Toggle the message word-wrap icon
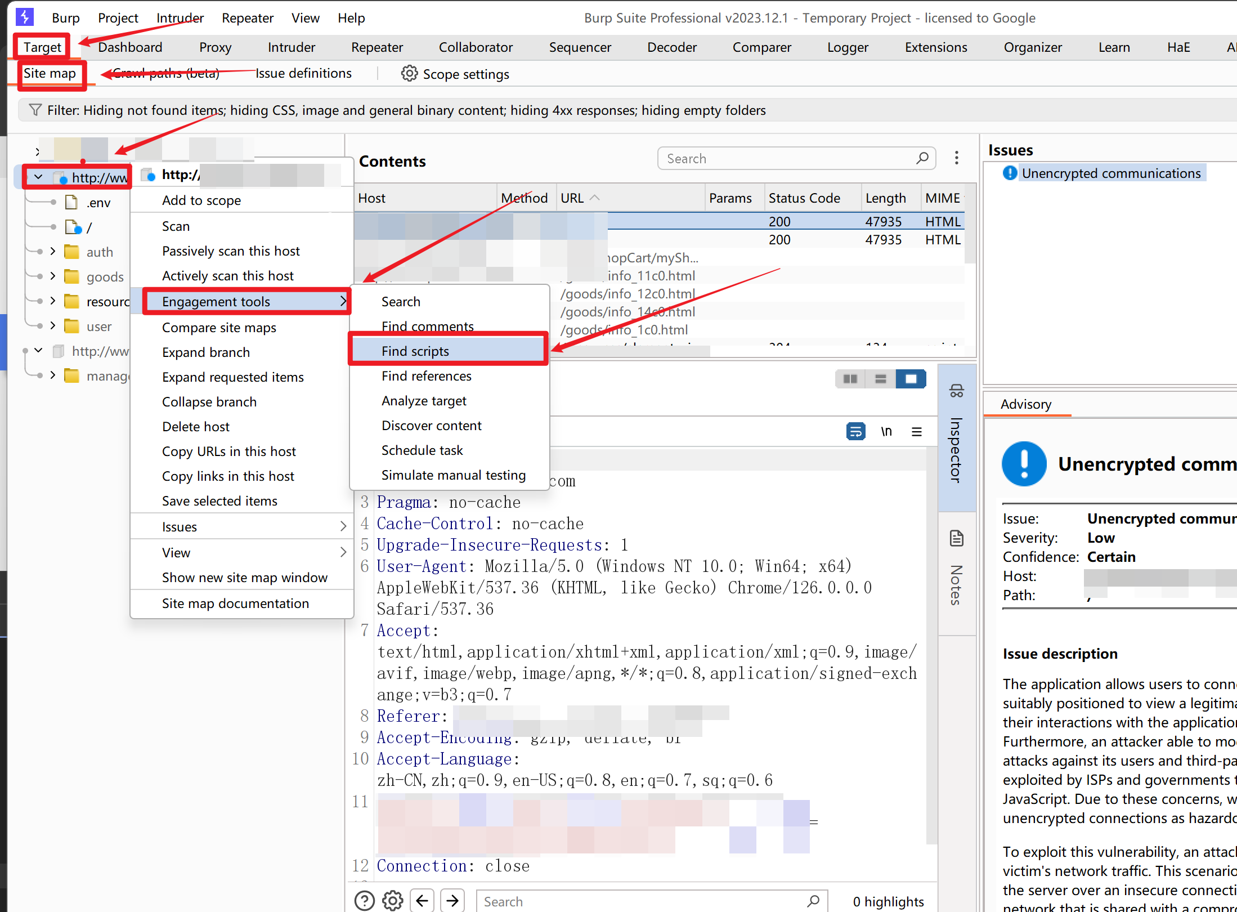The image size is (1237, 912). (x=856, y=432)
